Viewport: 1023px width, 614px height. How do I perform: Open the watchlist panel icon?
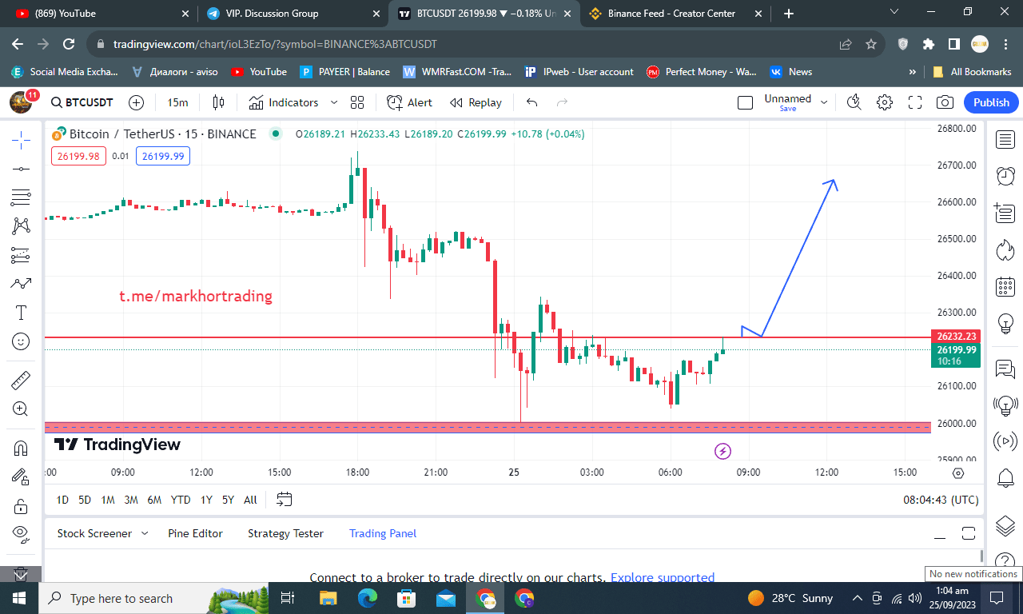1005,140
